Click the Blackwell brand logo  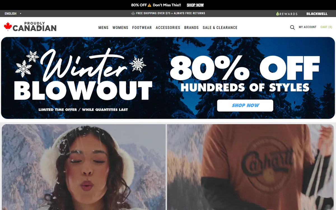point(317,13)
